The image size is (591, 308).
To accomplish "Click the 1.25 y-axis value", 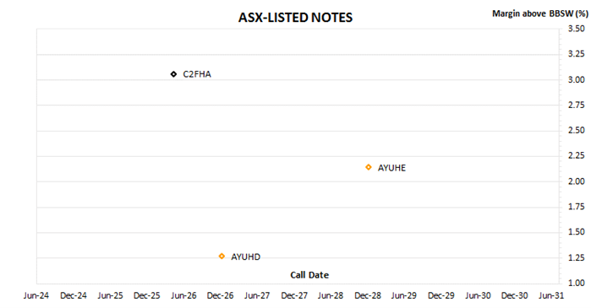I will pos(577,257).
